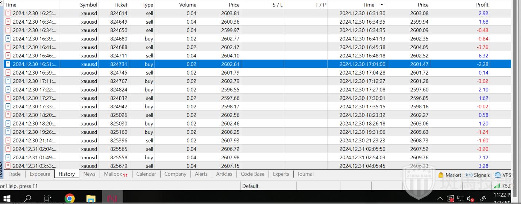
Task: Open the VPS cloud icon
Action: pyautogui.click(x=498, y=175)
